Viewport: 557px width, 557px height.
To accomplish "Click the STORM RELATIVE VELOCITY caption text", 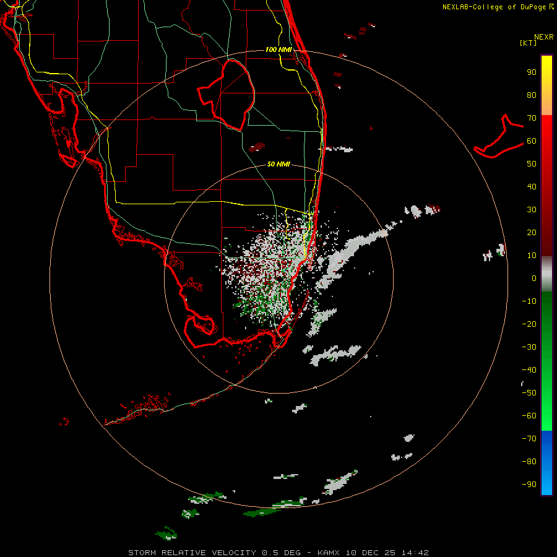I will pyautogui.click(x=192, y=553).
